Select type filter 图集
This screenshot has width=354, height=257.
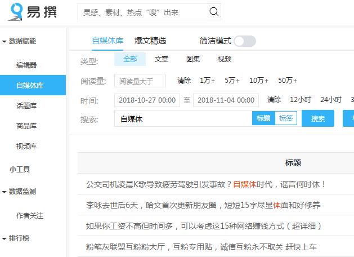pyautogui.click(x=193, y=59)
